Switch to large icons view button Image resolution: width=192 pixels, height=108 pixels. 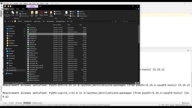[138, 83]
